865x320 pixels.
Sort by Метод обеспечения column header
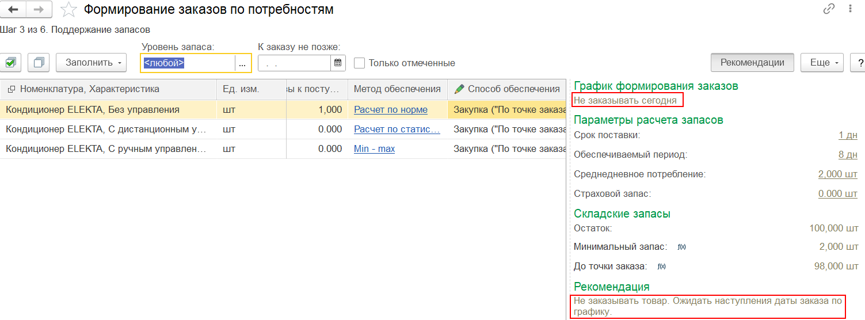click(397, 89)
